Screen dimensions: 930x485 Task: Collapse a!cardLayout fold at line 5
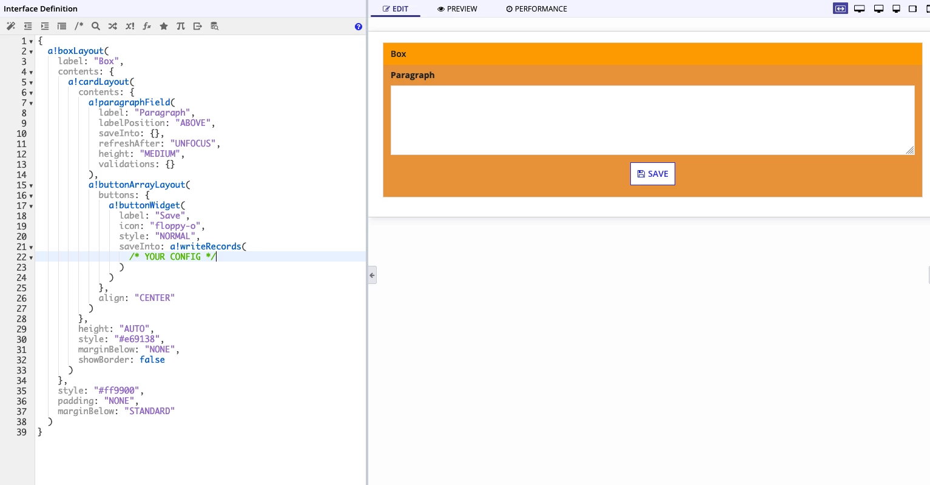coord(31,82)
